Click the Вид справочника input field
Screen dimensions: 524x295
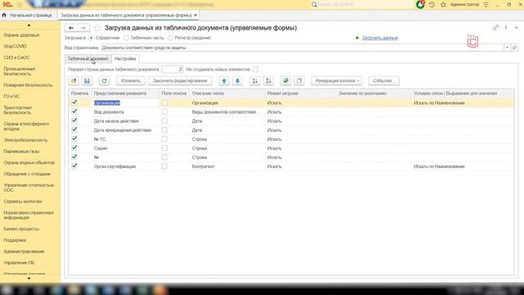coord(302,48)
